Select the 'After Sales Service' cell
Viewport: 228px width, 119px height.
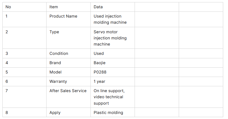coord(68,91)
